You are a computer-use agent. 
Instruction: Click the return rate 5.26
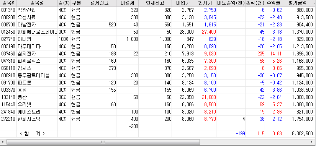[277, 61]
